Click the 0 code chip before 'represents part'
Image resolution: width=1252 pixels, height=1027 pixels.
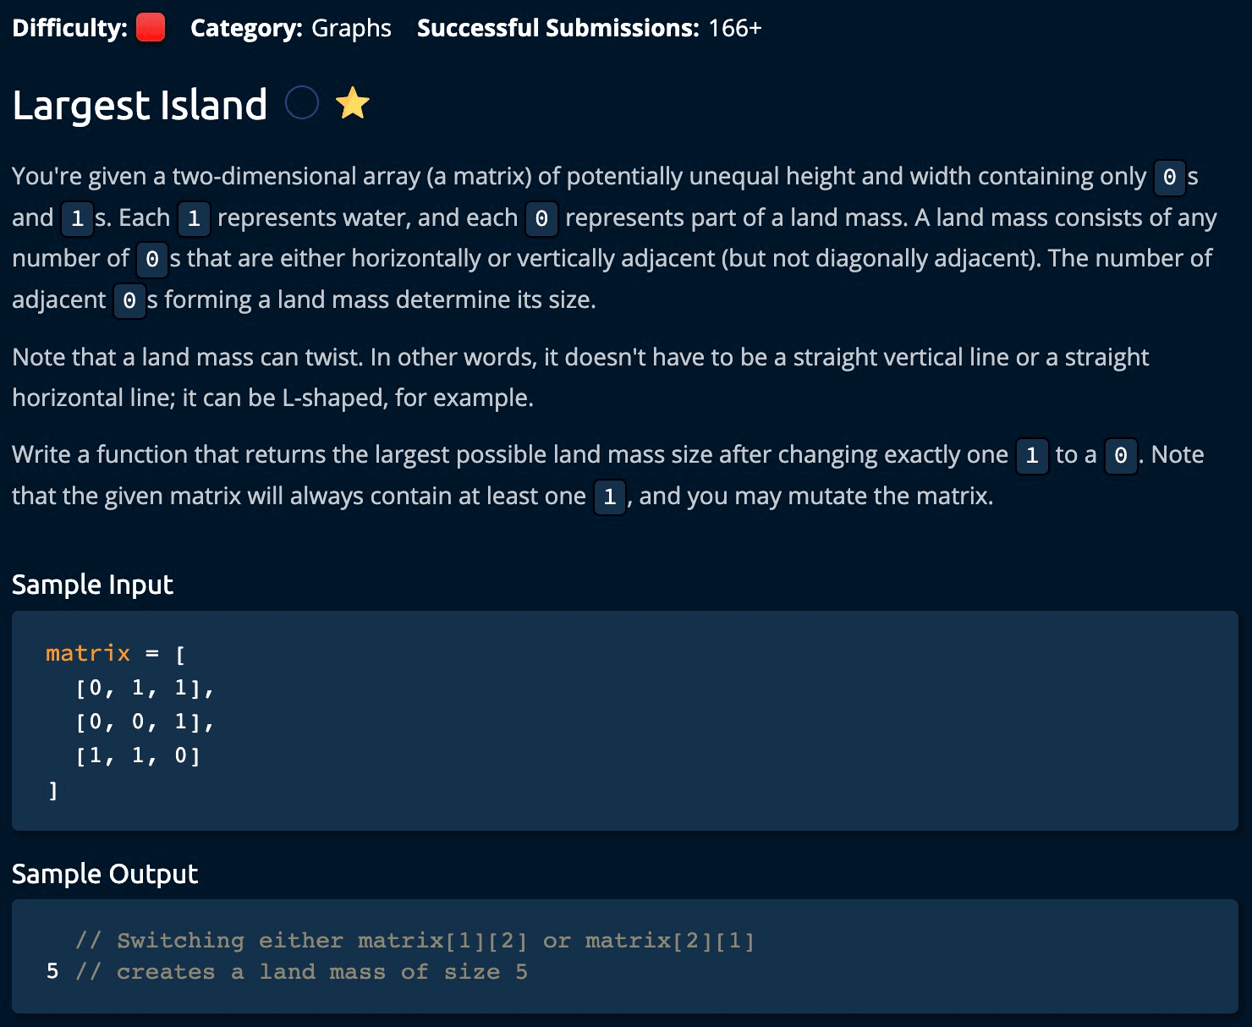(x=541, y=219)
